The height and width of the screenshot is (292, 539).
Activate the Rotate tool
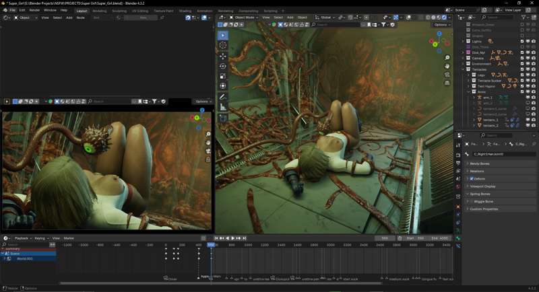[223, 66]
